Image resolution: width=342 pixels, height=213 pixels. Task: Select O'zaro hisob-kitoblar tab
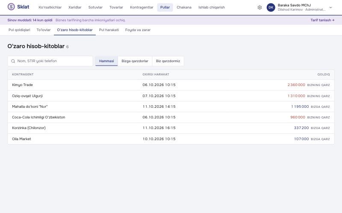pyautogui.click(x=75, y=30)
